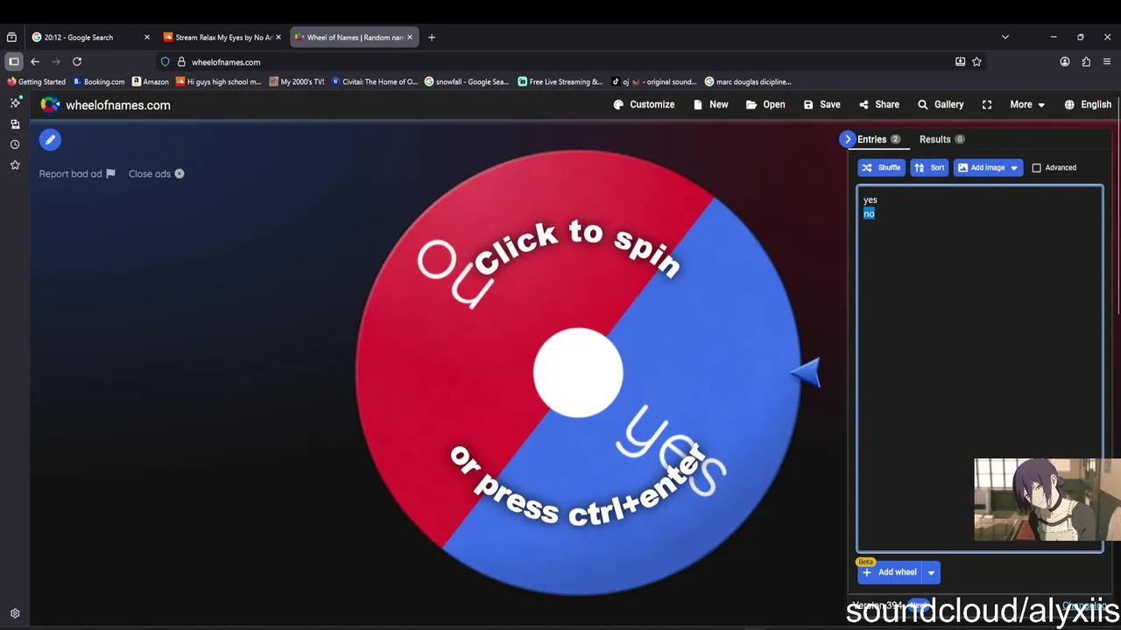The height and width of the screenshot is (630, 1121).
Task: Open Hi guys high school bookmark
Action: [218, 82]
